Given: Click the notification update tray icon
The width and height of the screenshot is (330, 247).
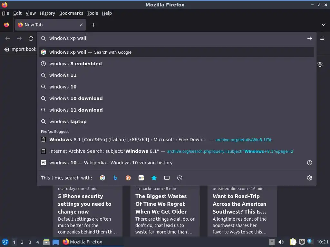Looking at the screenshot, I should click(x=310, y=241).
